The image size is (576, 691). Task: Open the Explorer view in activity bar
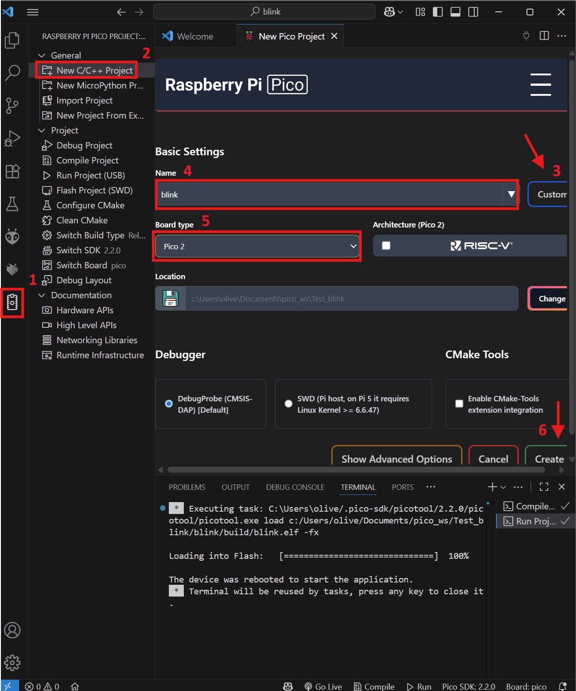tap(12, 40)
